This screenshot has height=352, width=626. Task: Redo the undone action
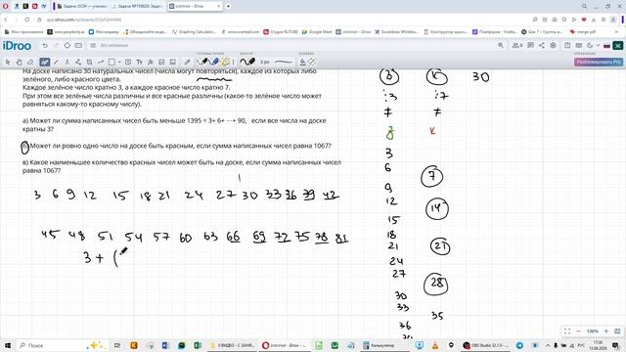[x=56, y=46]
